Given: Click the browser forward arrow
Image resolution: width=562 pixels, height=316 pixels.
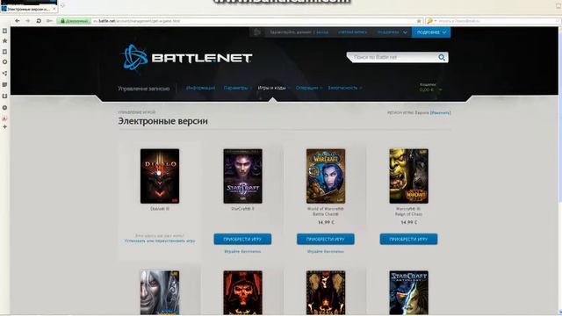Looking at the screenshot, I should (27, 21).
